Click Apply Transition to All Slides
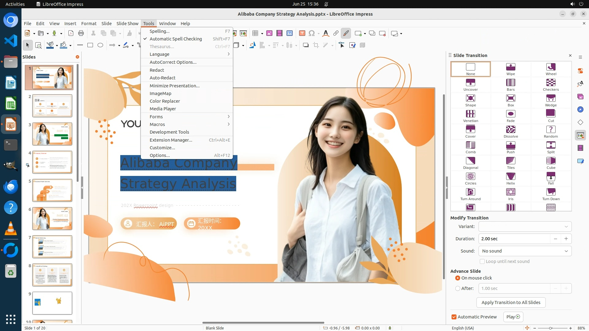589x331 pixels. click(510, 302)
